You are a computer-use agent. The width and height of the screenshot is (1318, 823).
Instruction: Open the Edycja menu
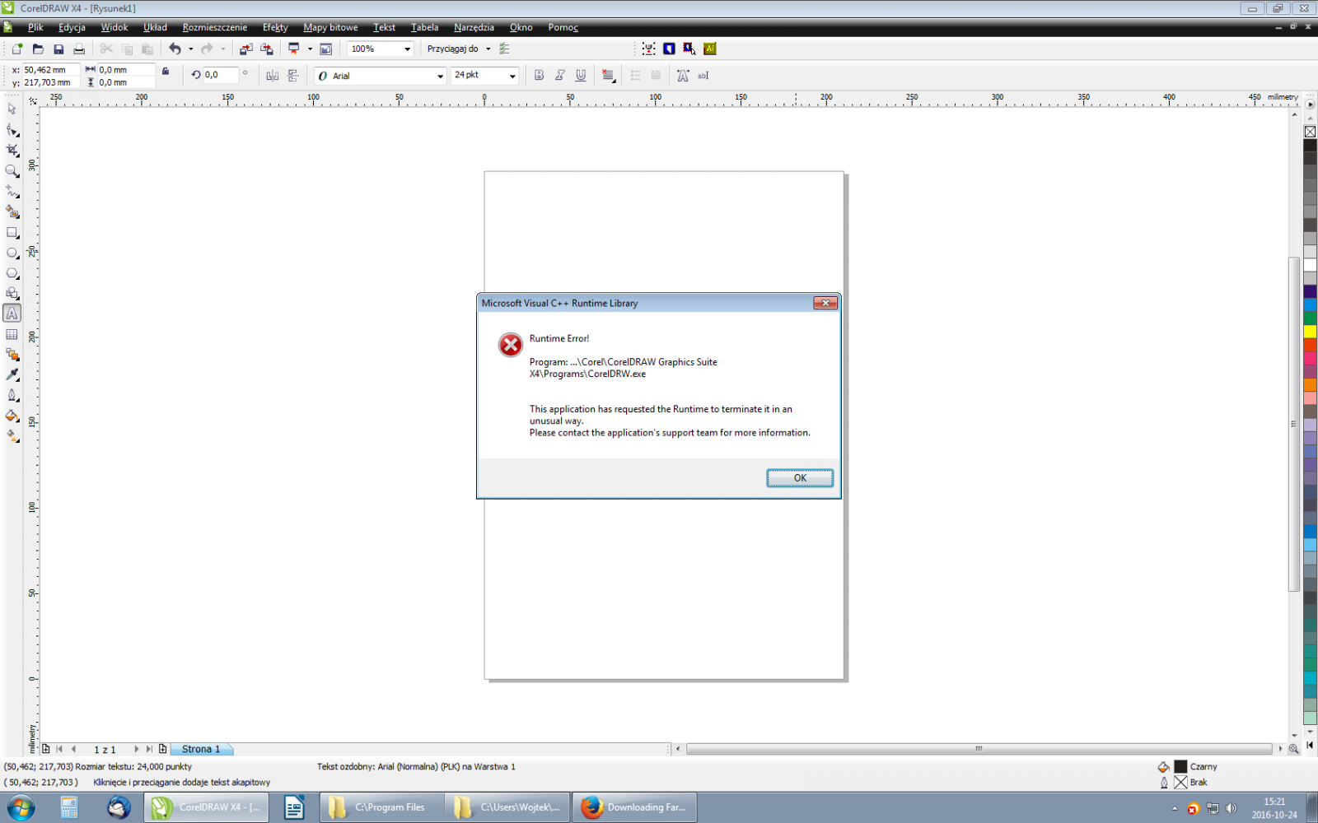72,27
